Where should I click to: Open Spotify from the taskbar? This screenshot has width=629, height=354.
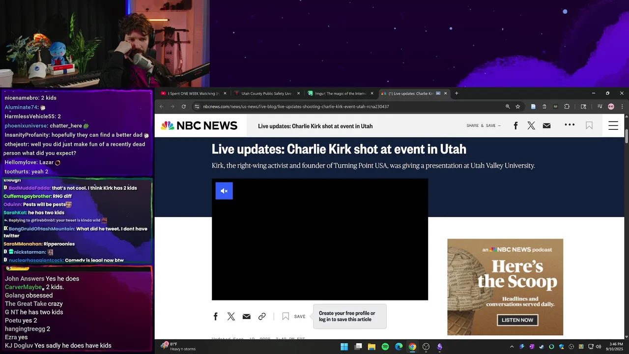coord(385,347)
